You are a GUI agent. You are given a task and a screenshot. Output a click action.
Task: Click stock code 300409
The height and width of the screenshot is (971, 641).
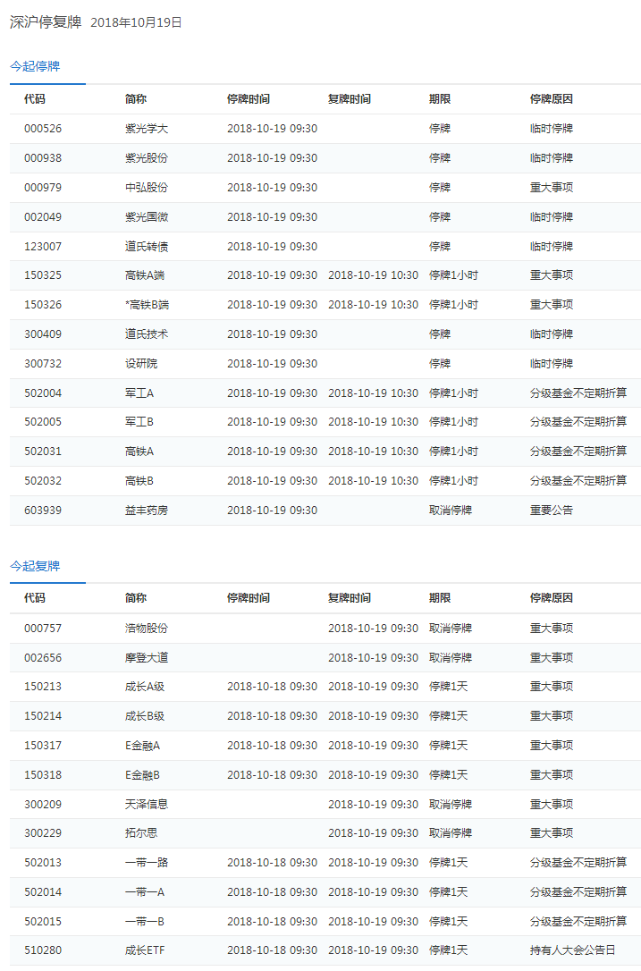(43, 334)
